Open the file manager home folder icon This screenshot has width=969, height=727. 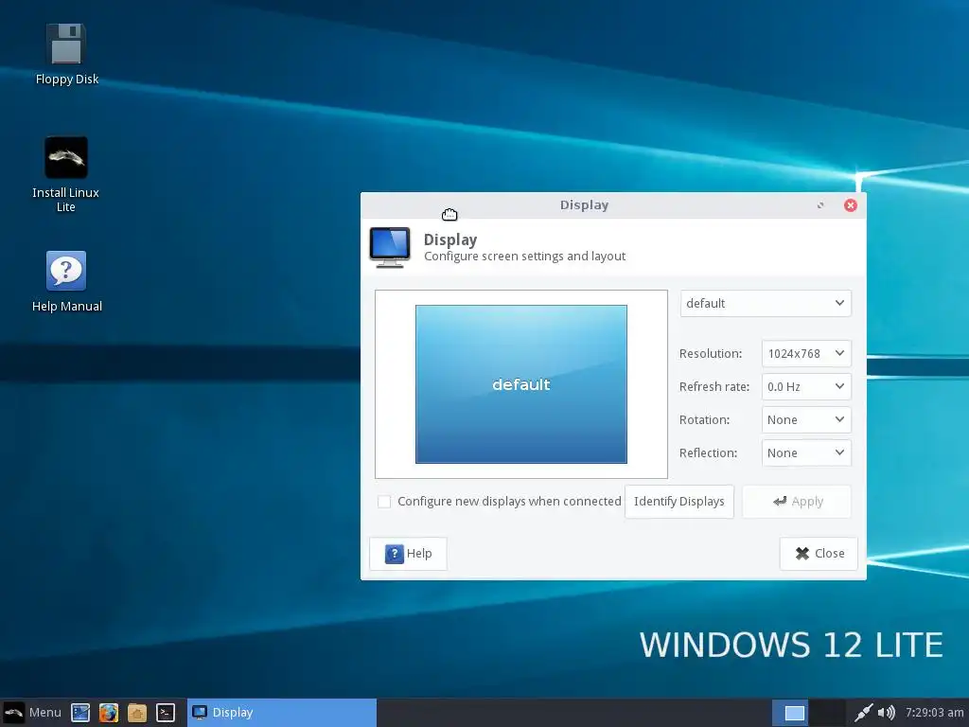136,713
